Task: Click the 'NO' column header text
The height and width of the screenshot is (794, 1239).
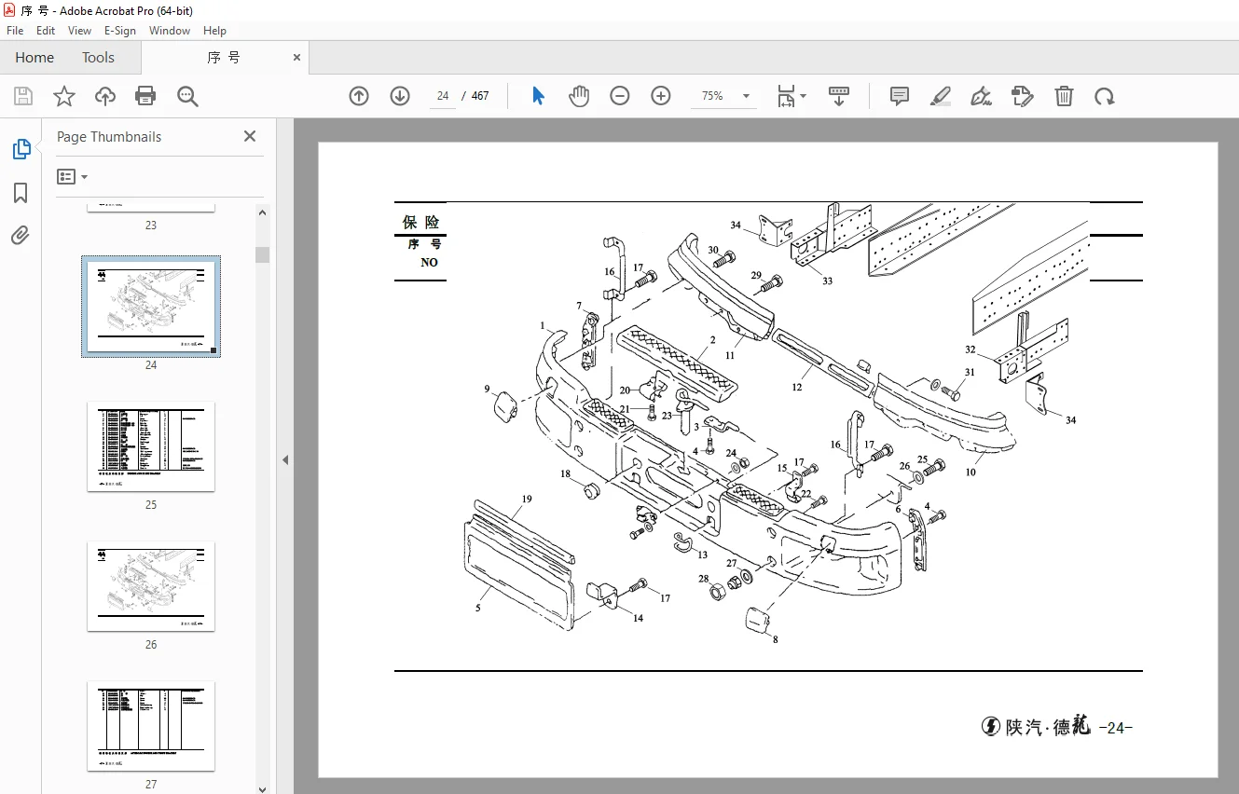Action: click(x=429, y=263)
